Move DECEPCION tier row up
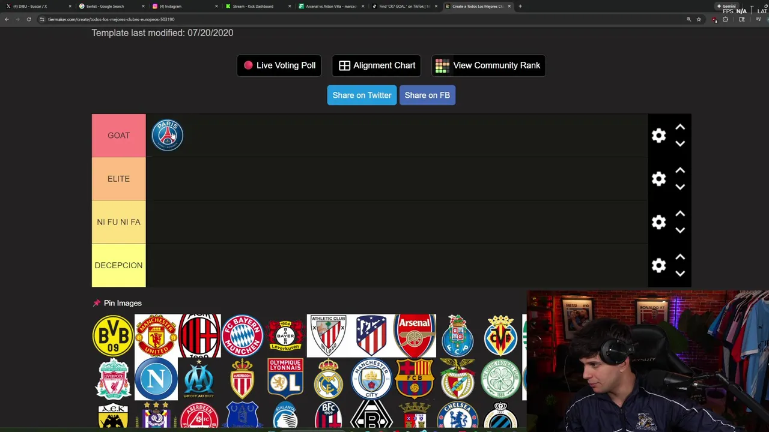The height and width of the screenshot is (432, 769). tap(680, 257)
